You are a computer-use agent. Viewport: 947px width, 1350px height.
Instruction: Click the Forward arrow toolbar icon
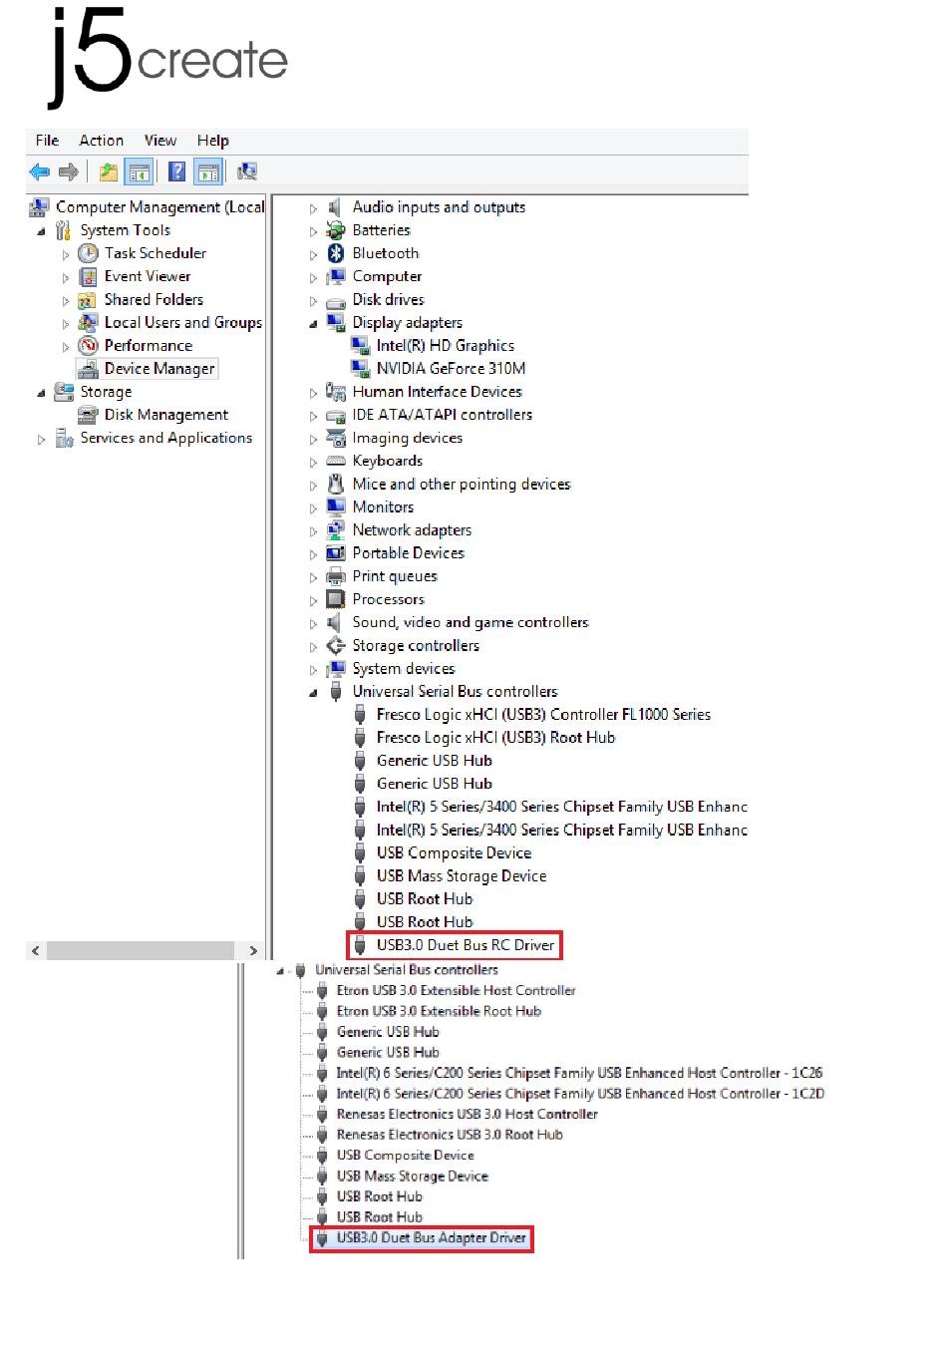pos(69,172)
